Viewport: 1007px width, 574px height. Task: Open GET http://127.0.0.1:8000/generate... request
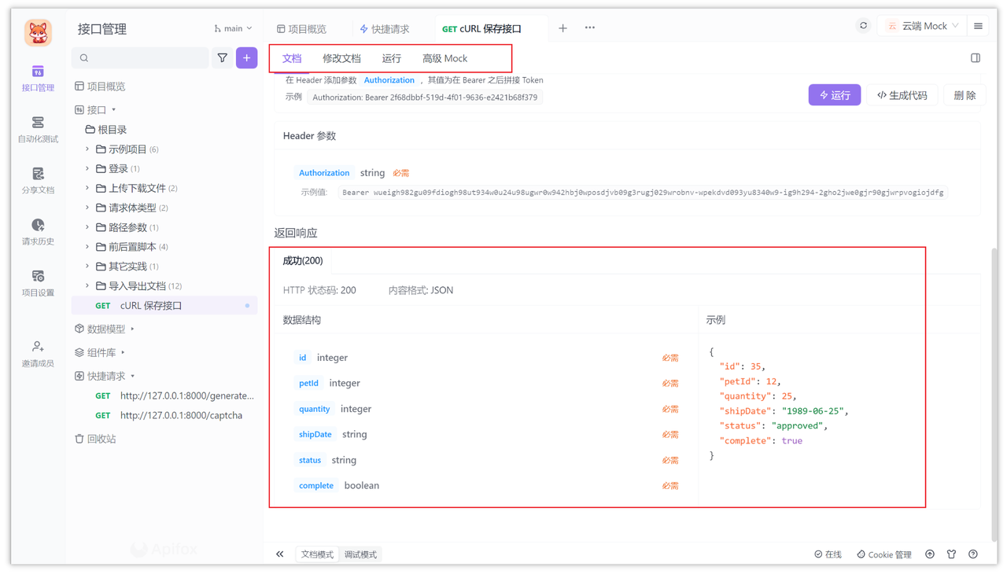[x=174, y=396]
